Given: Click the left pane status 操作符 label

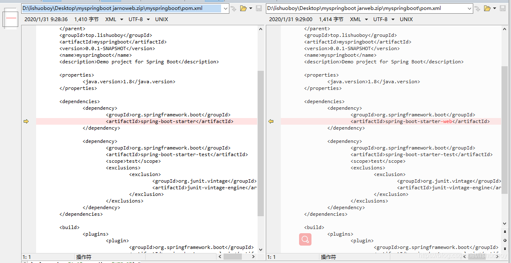Looking at the screenshot, I should (x=83, y=257).
